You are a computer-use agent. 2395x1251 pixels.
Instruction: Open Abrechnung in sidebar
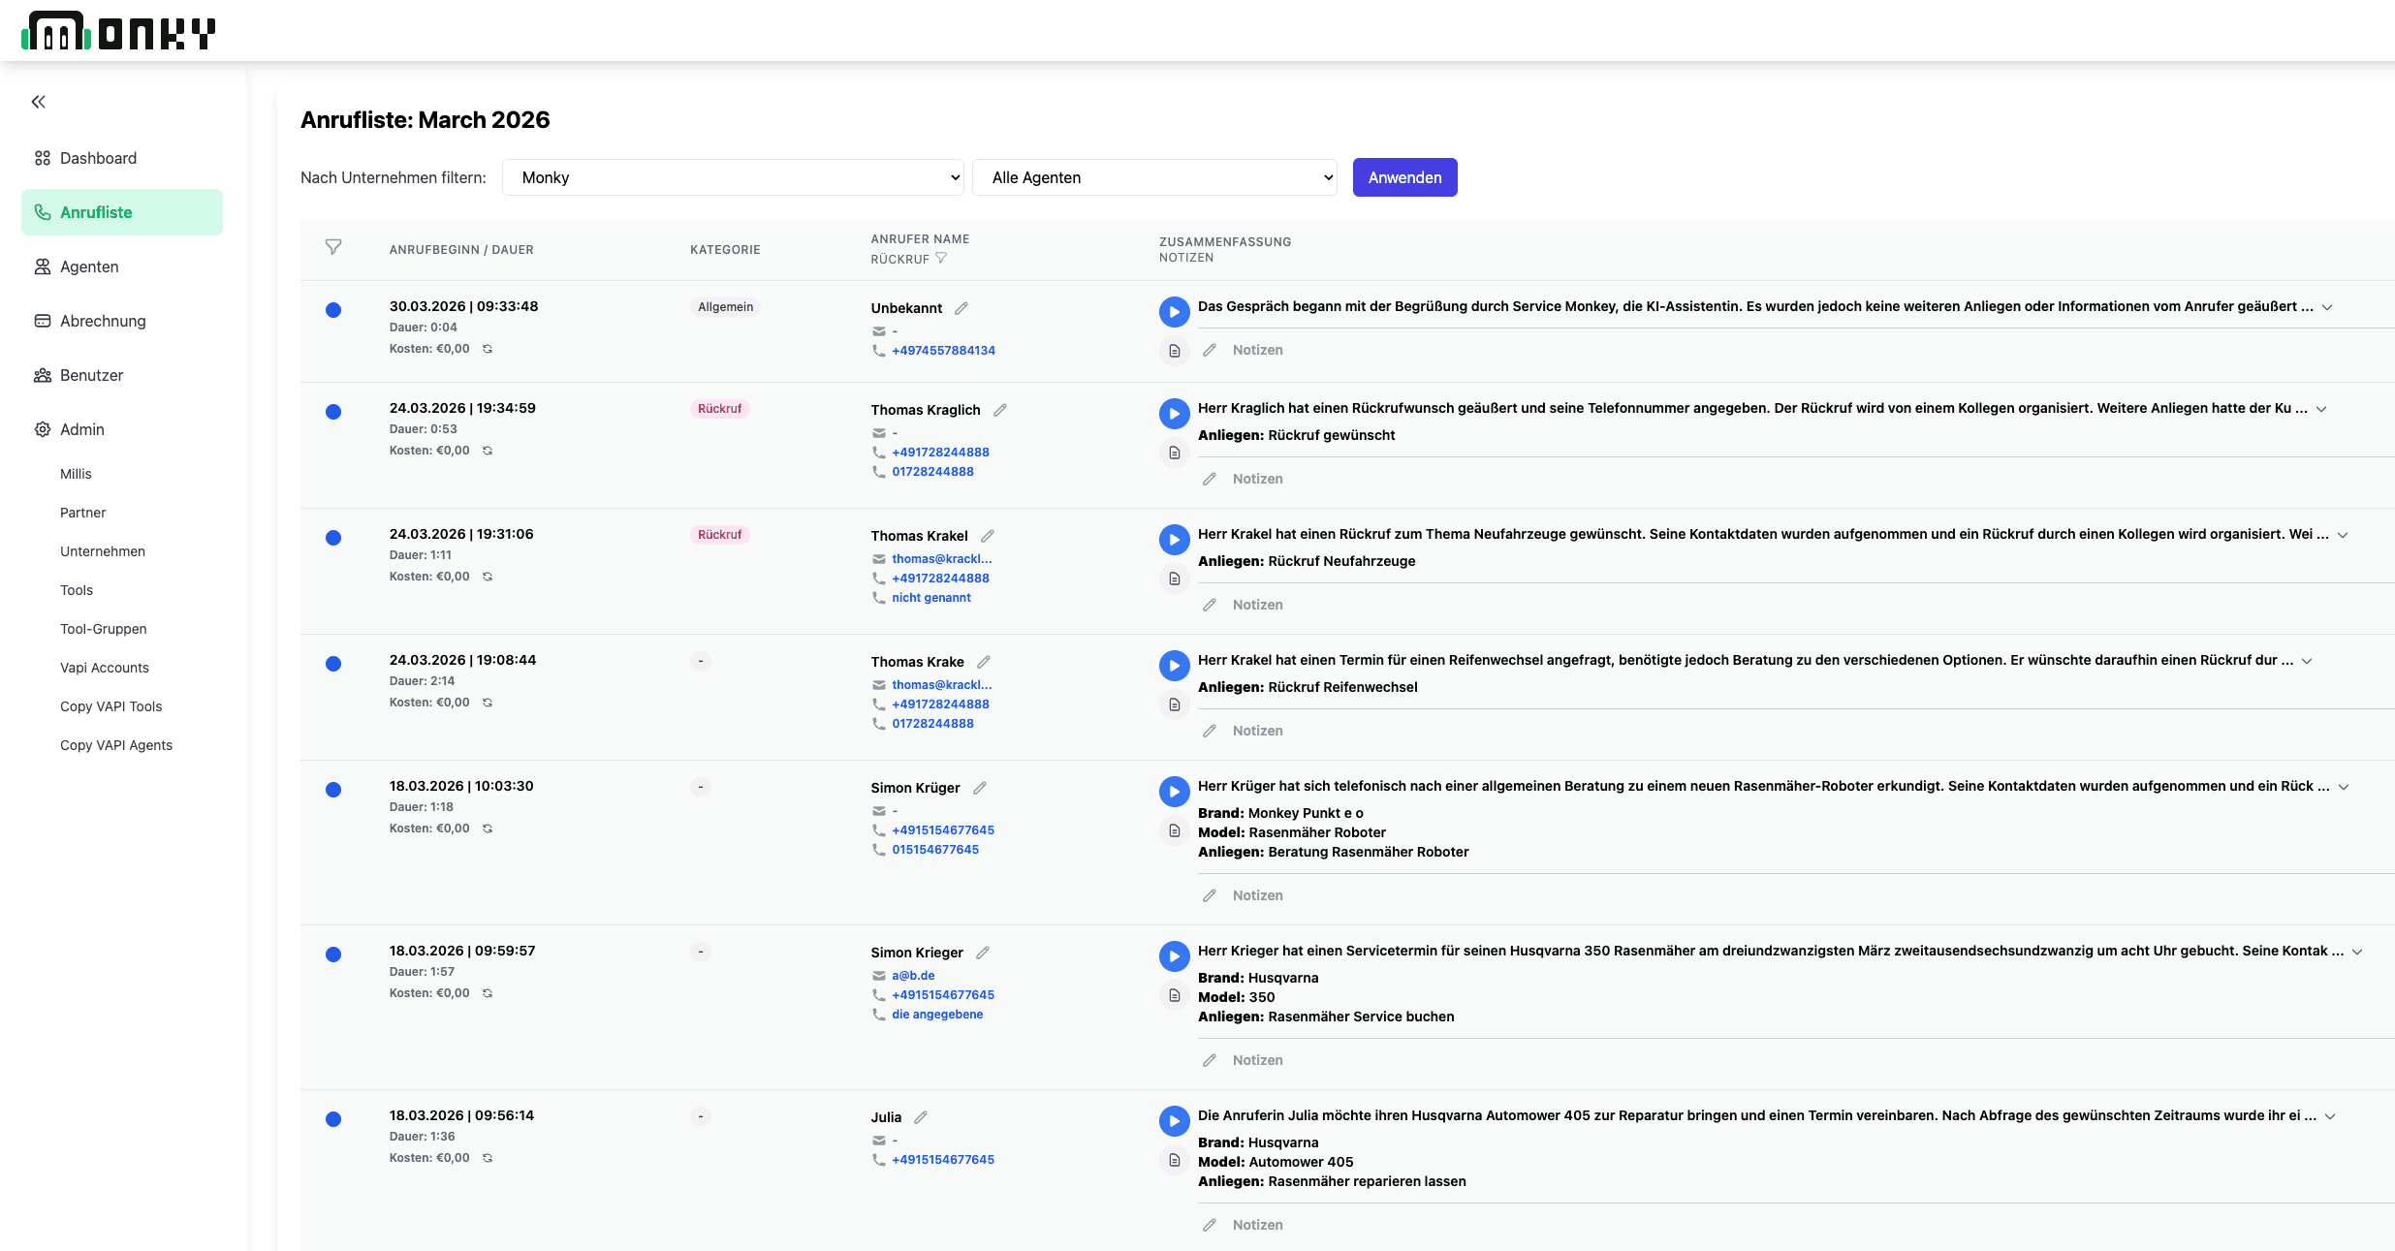[103, 321]
